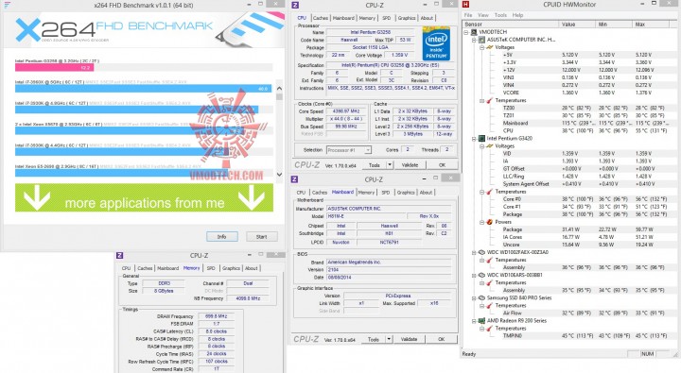The height and width of the screenshot is (373, 681).
Task: Click the Tools button in the CPU-Z CPU window
Action: (375, 165)
